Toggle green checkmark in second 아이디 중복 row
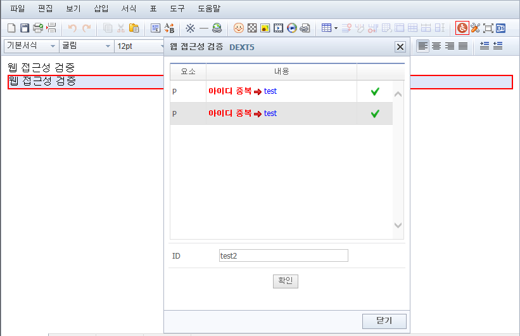Image resolution: width=520 pixels, height=336 pixels. point(375,114)
